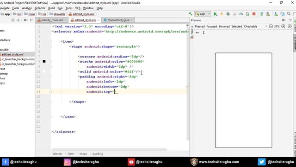The height and width of the screenshot is (167, 296).
Task: Open the Build menu
Action: [51, 8]
